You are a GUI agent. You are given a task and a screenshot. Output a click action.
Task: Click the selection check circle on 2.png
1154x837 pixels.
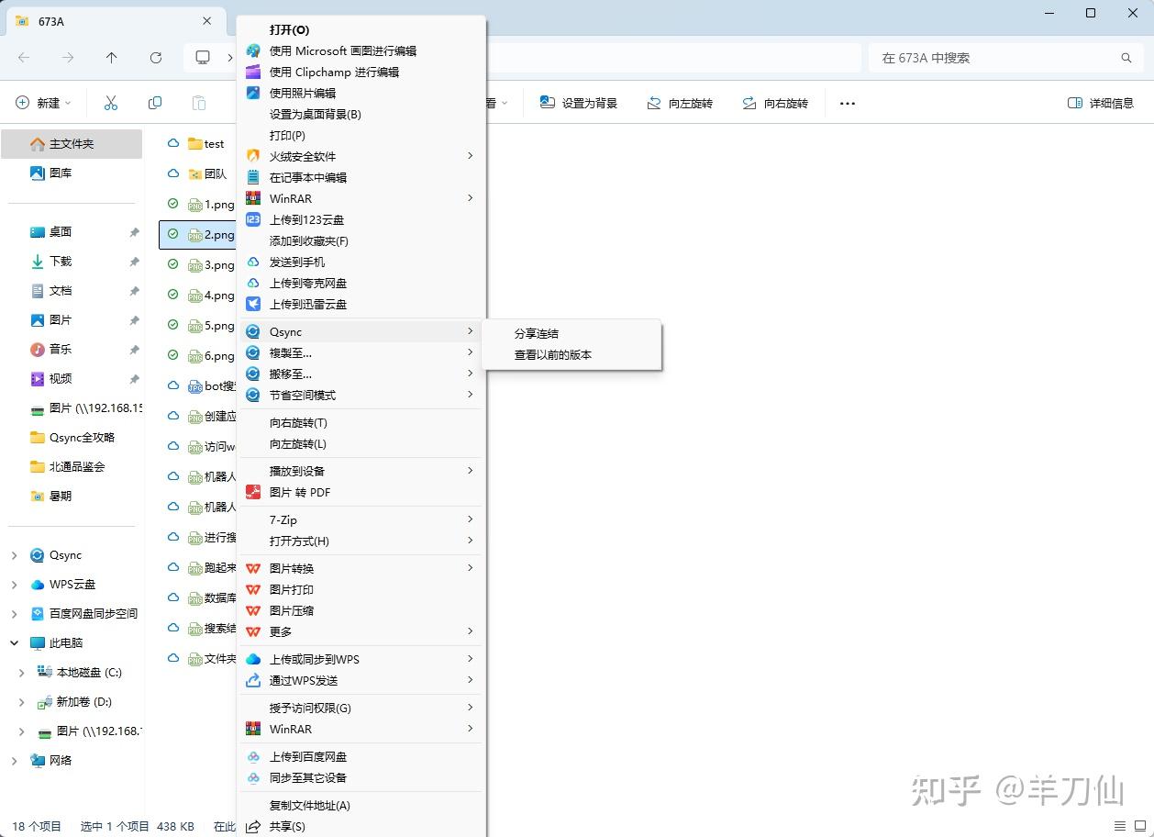(173, 234)
